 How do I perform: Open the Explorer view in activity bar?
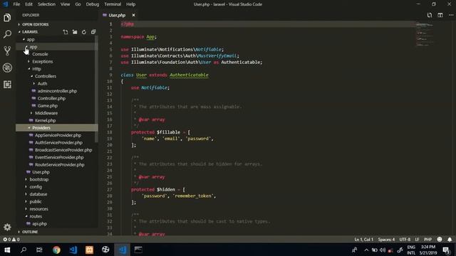click(7, 18)
